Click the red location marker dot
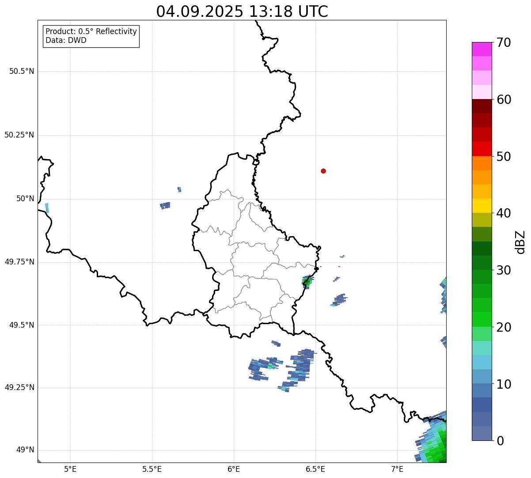This screenshot has width=531, height=478. [323, 171]
